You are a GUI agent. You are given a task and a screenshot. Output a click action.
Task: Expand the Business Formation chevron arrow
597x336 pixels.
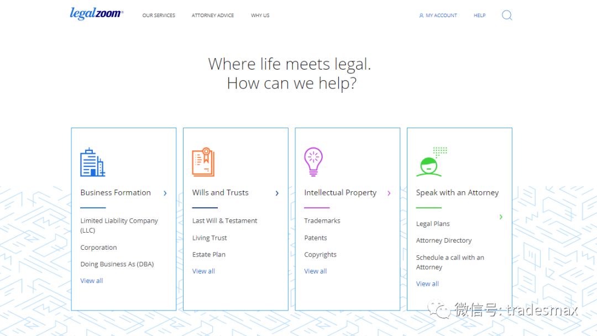pos(165,193)
